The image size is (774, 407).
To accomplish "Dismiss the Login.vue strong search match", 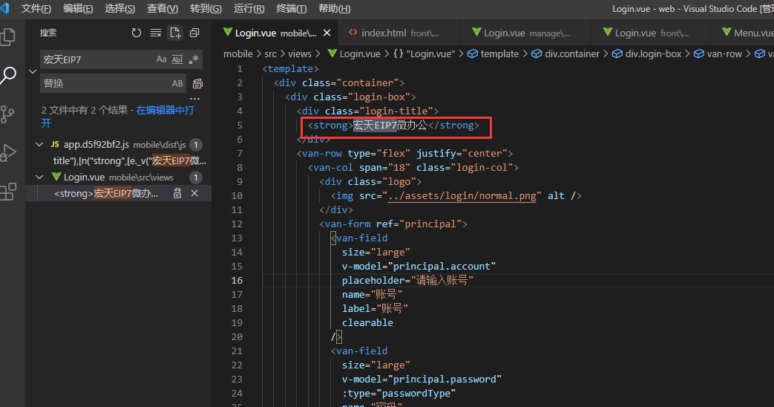I will tap(194, 193).
